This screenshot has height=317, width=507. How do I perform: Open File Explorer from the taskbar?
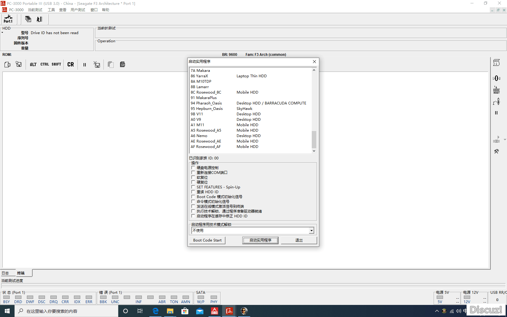tap(170, 311)
